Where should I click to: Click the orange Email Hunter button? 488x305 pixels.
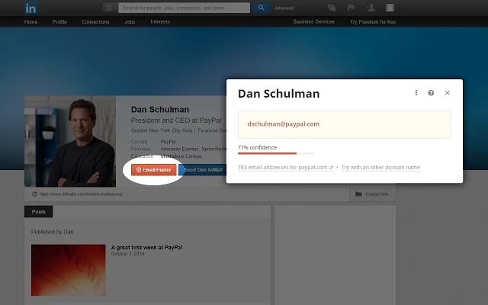154,170
